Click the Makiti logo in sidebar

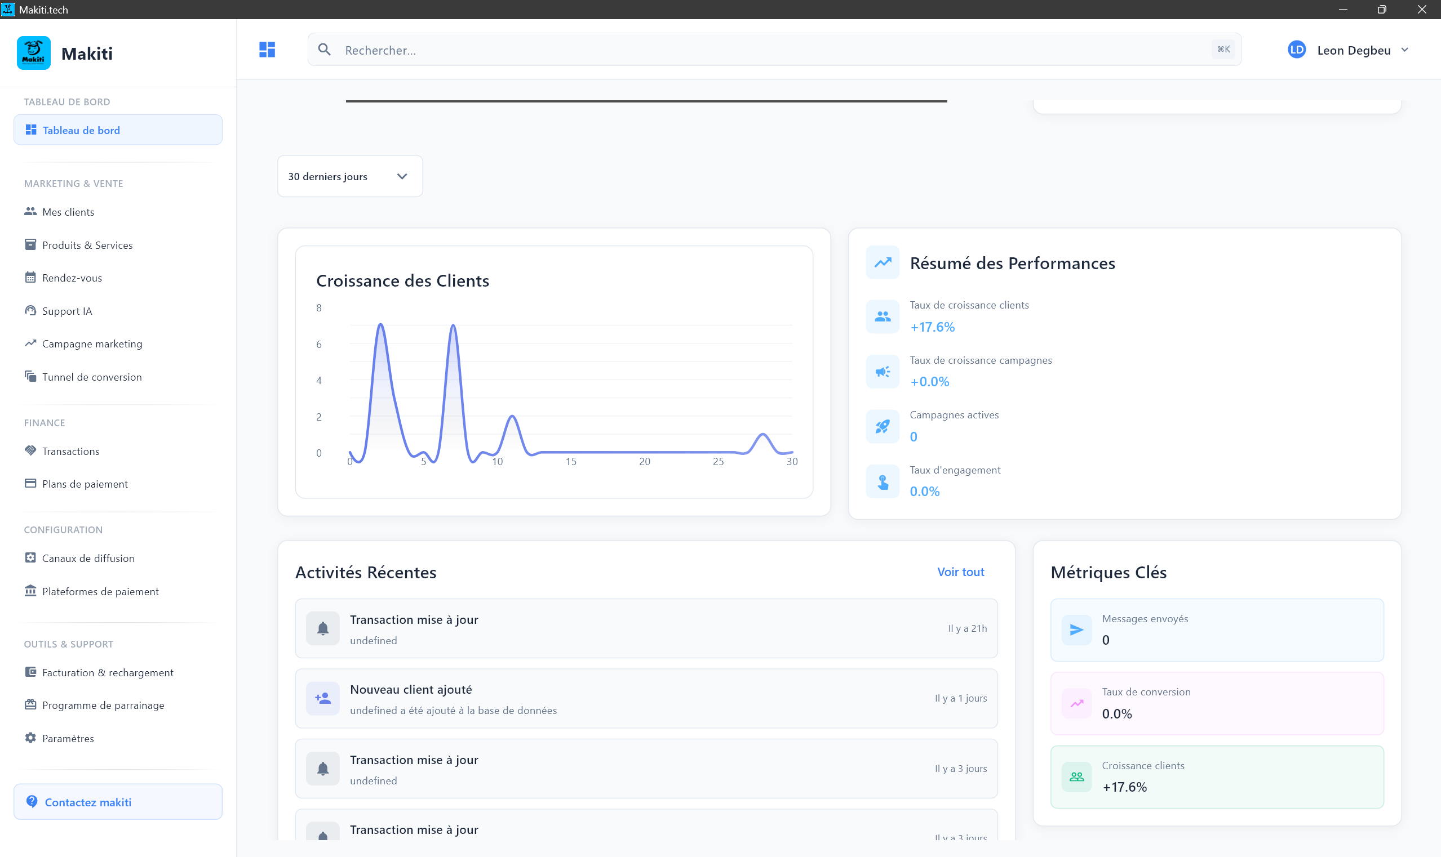click(x=33, y=52)
